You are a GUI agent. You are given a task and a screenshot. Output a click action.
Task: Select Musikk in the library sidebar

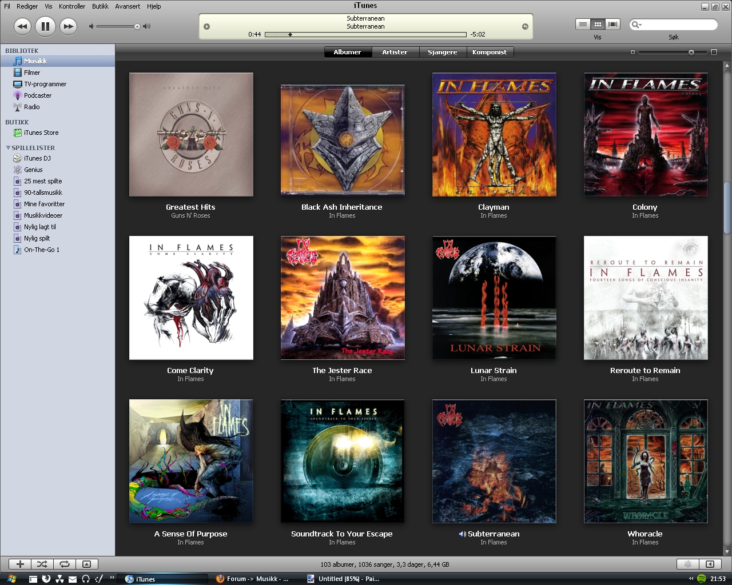pyautogui.click(x=57, y=61)
